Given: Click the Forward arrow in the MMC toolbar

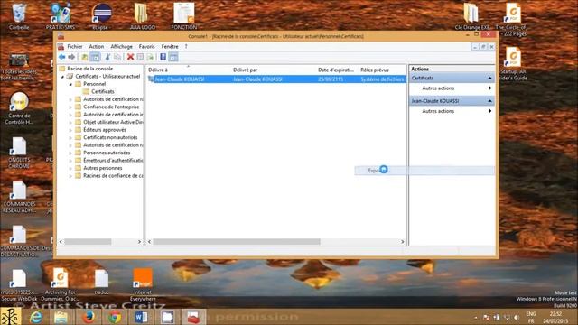Looking at the screenshot, I should 71,57.
